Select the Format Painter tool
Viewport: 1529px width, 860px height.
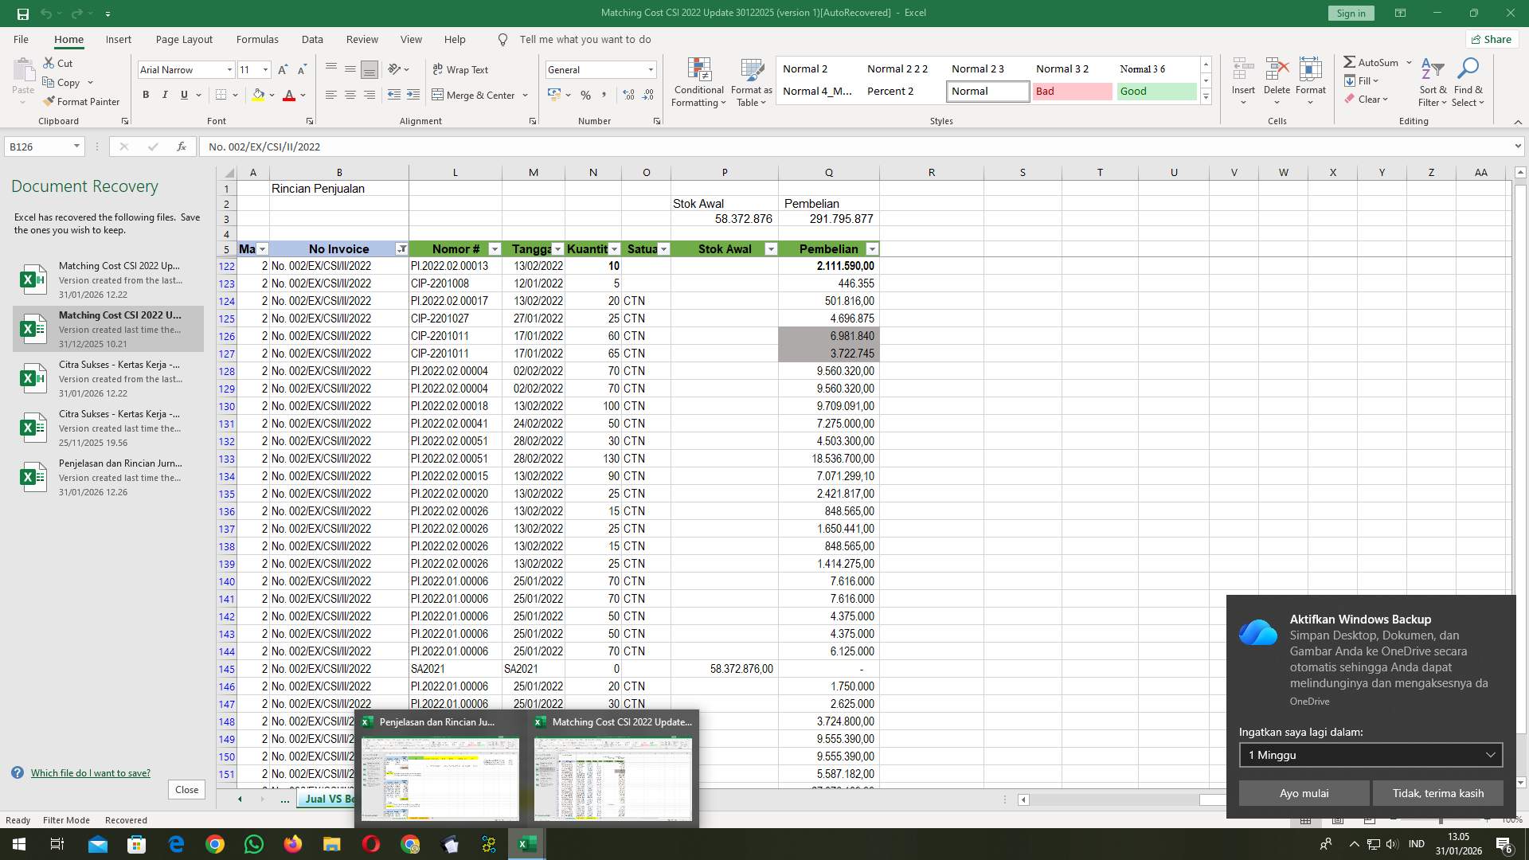[82, 101]
